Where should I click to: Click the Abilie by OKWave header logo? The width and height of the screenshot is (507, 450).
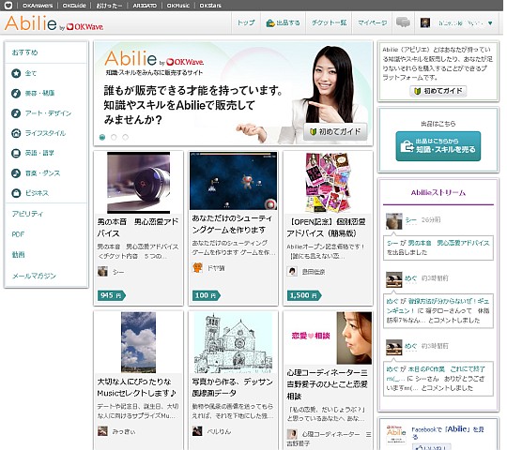pos(54,23)
